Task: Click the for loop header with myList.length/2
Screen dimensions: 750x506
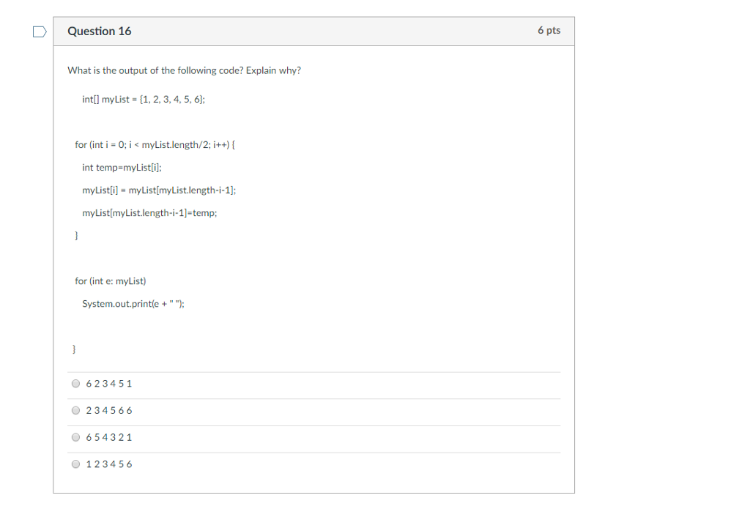Action: click(x=155, y=145)
